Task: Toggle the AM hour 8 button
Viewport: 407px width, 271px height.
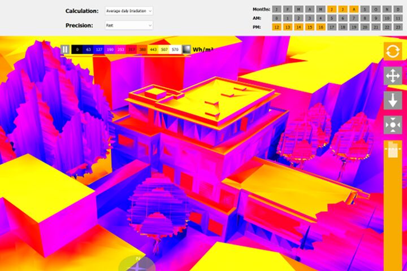Action: [365, 18]
